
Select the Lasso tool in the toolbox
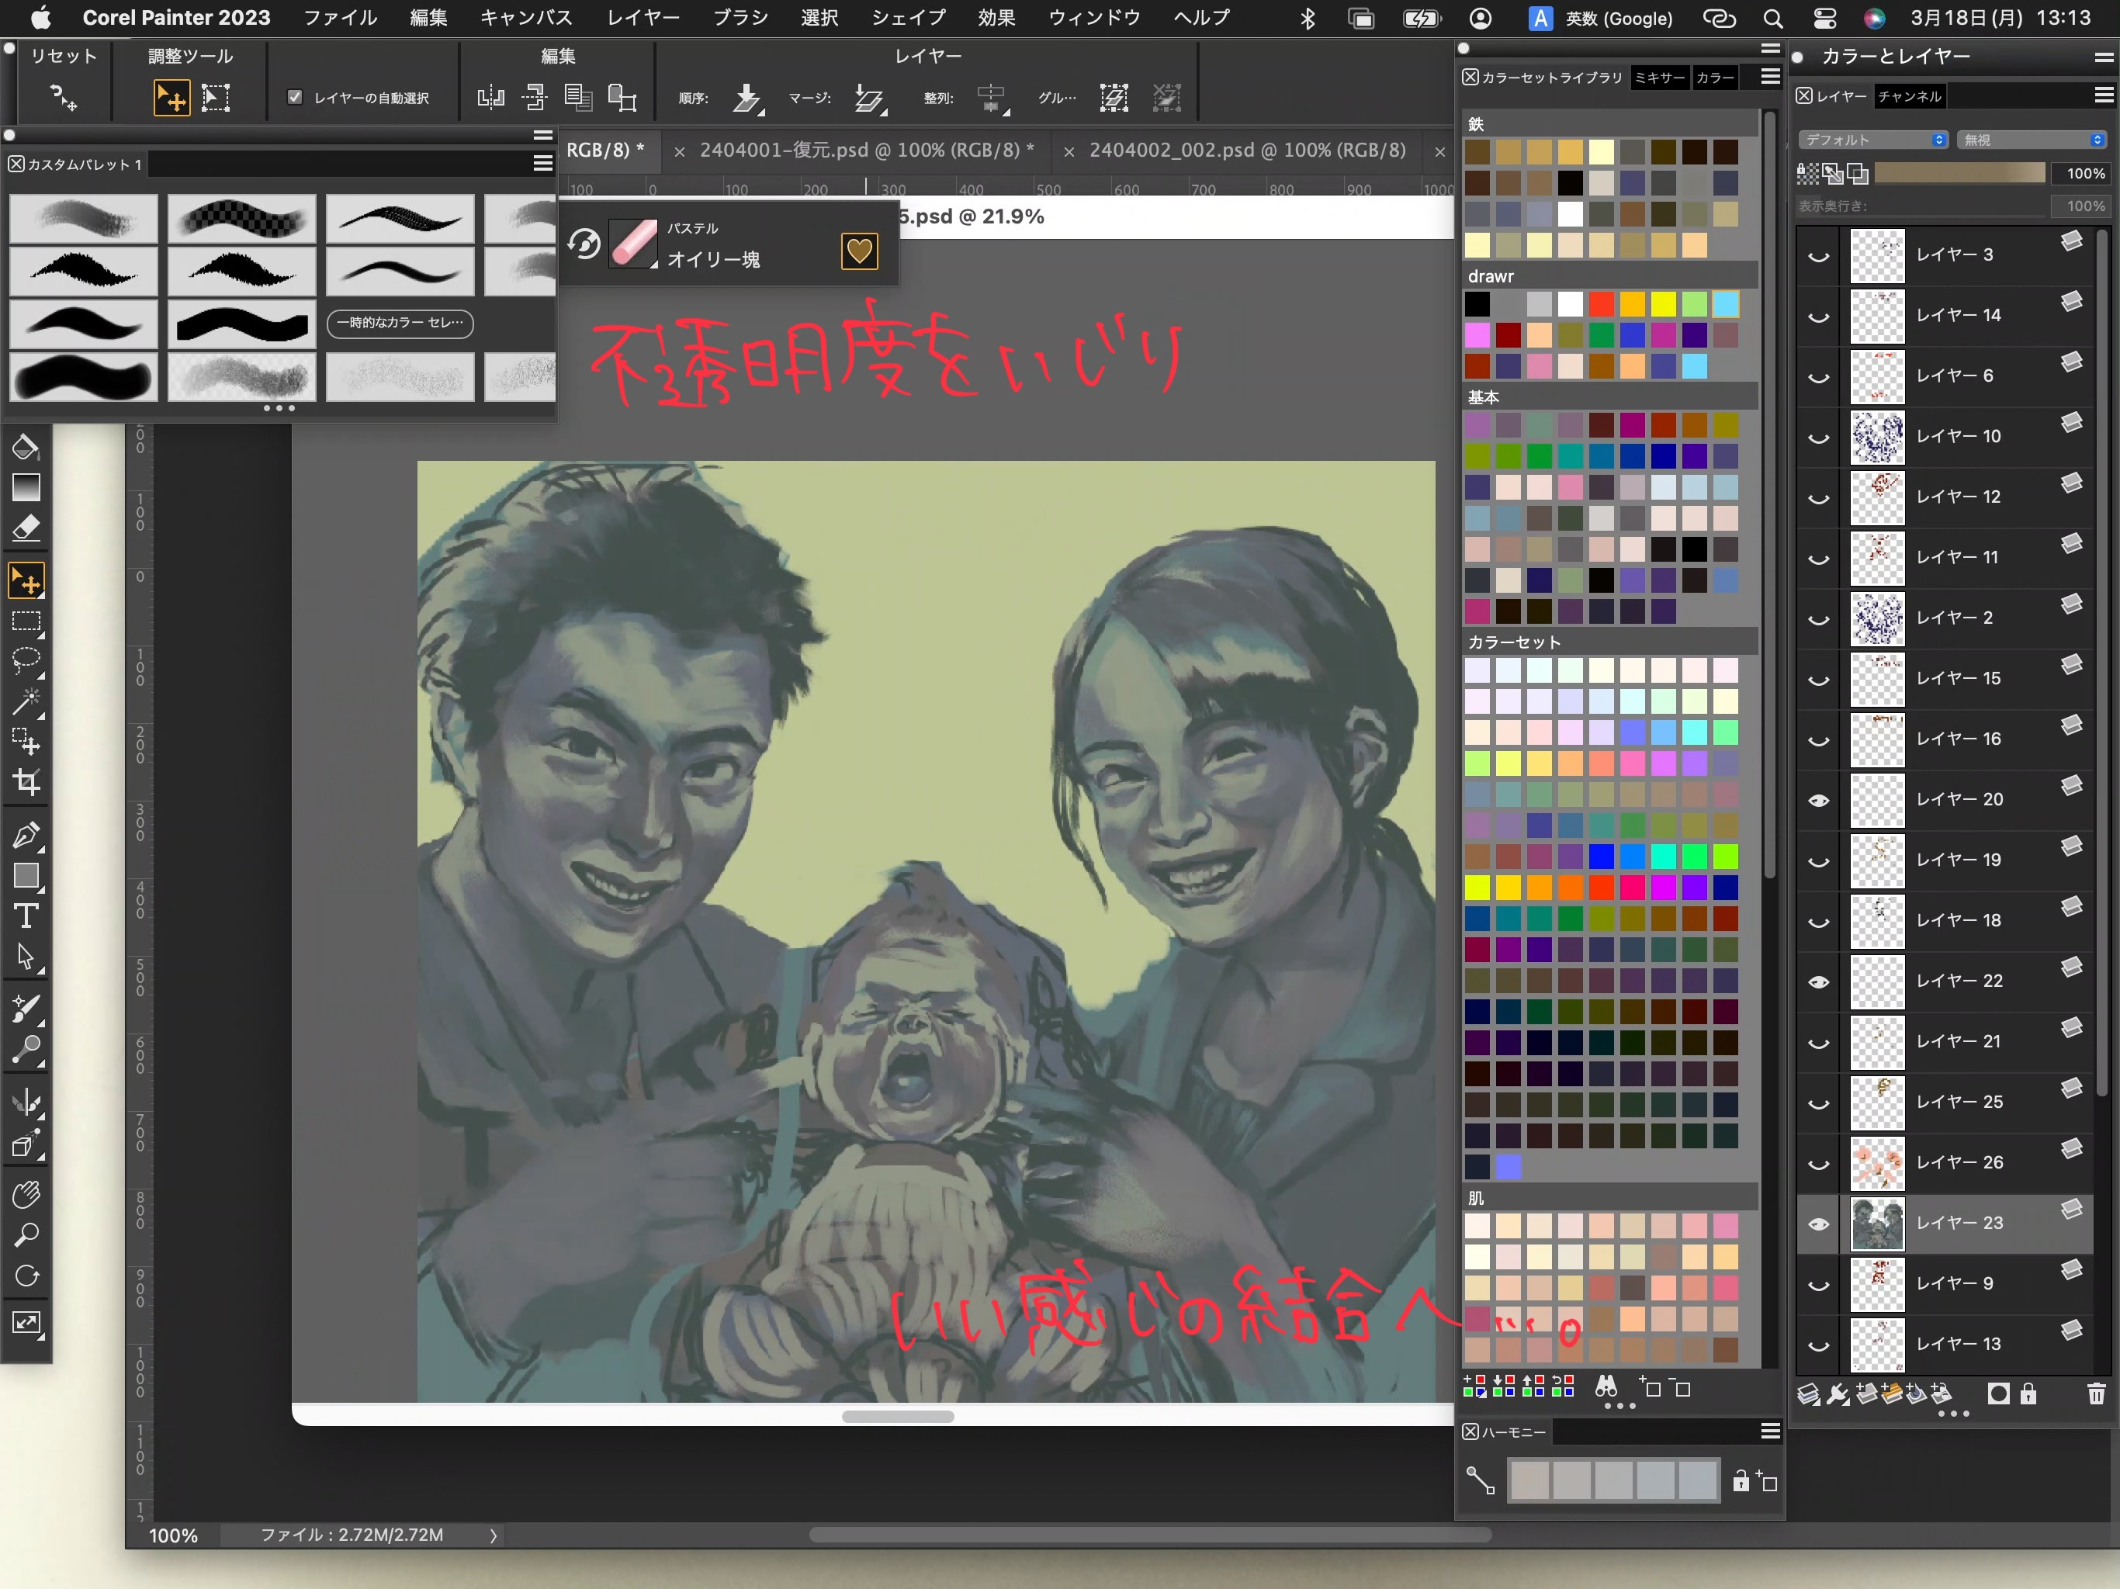[26, 660]
